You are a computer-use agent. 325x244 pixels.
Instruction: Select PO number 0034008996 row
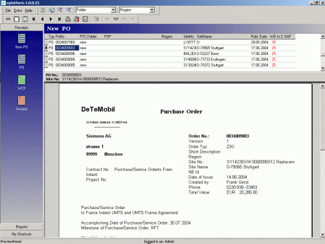pyautogui.click(x=170, y=54)
